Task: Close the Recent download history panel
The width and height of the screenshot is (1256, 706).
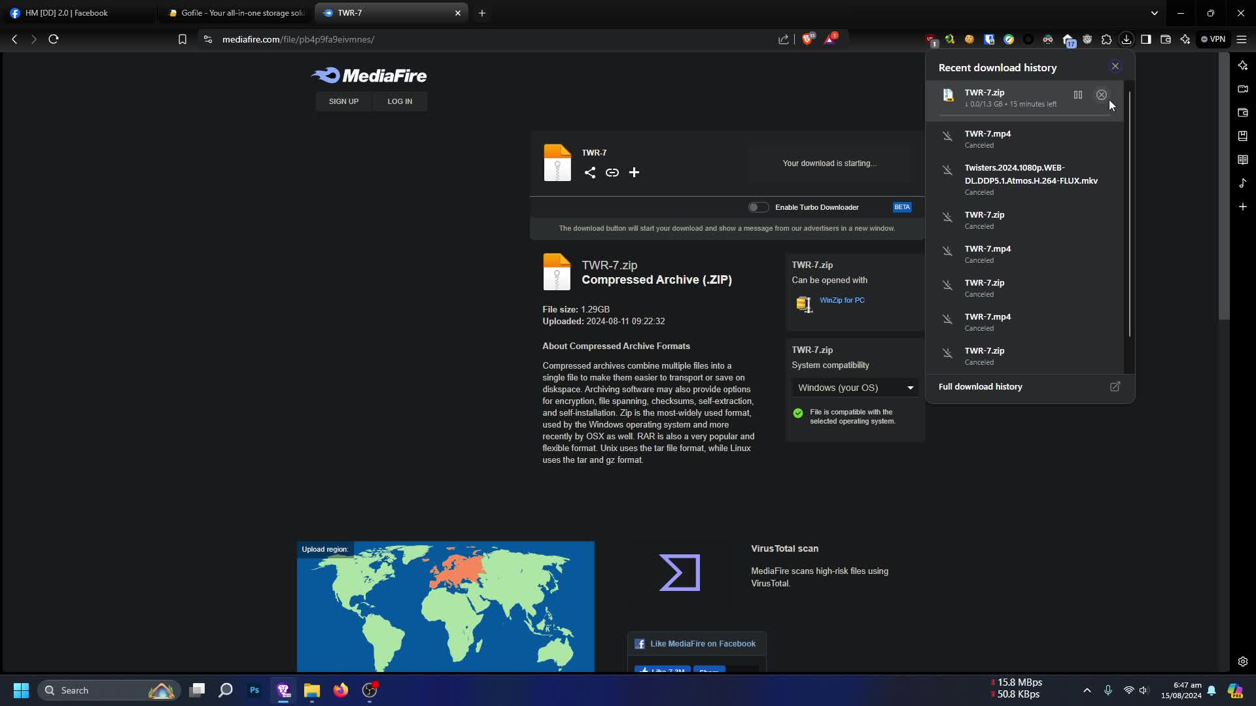Action: 1115,66
